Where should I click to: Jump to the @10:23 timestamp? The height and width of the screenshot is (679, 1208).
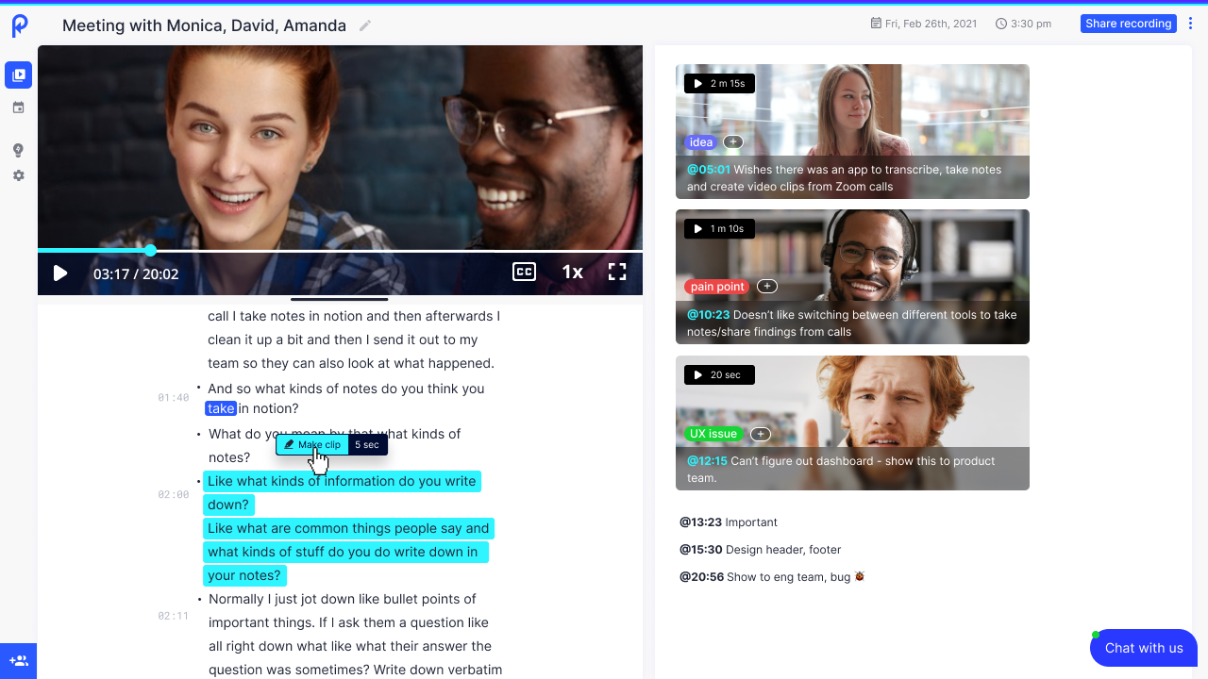pyautogui.click(x=708, y=315)
